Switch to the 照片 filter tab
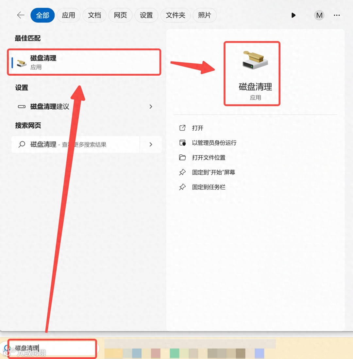This screenshot has height=359, width=353. point(204,15)
